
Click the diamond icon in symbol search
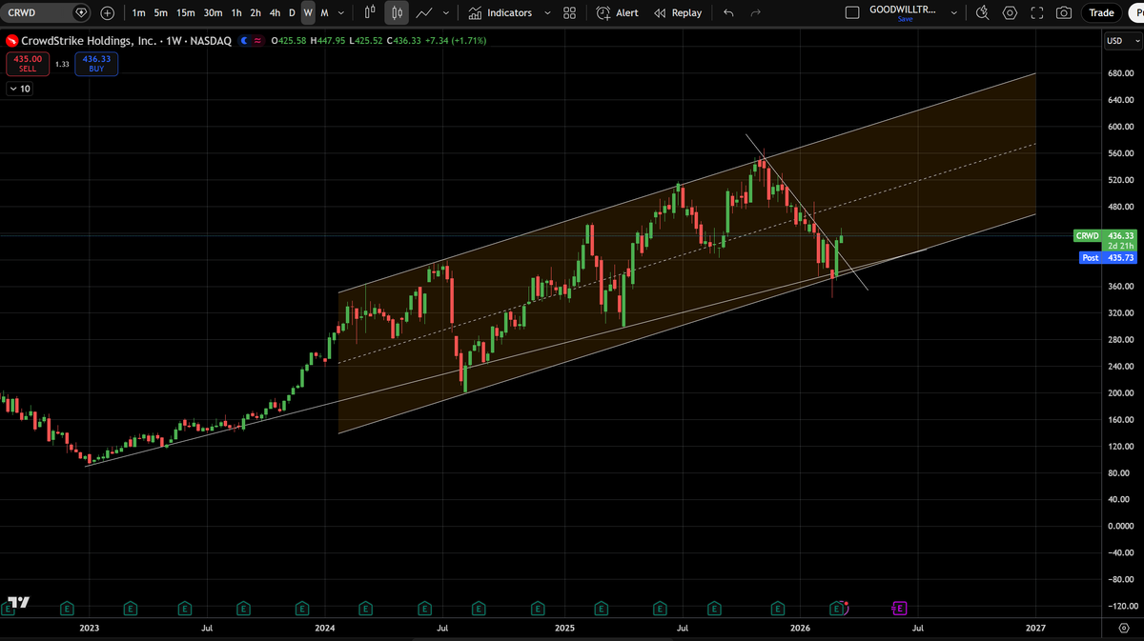pyautogui.click(x=81, y=12)
